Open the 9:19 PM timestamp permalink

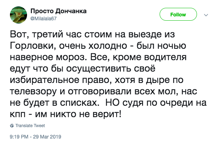pos(19,137)
